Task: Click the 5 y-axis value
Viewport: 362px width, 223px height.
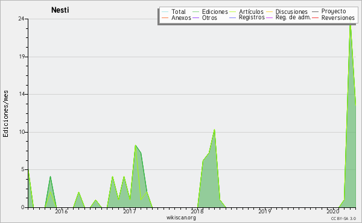Action: coord(23,169)
